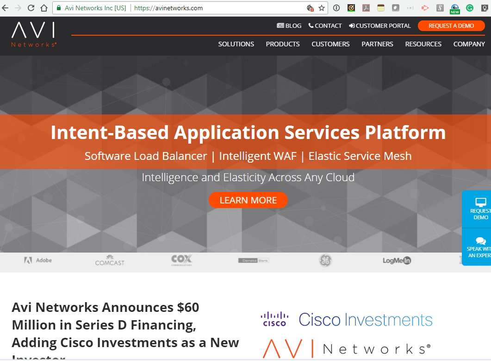Select CUSTOMERS in the navigation bar
Screen dimensions: 491x361
click(330, 44)
